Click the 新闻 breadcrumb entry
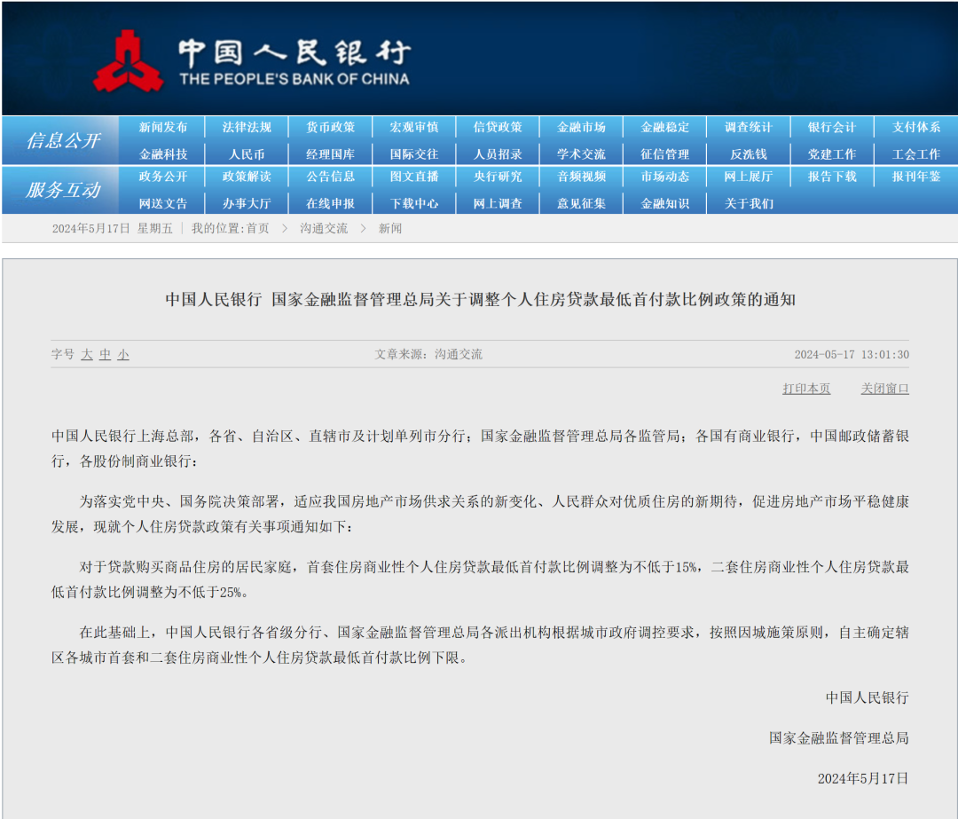Viewport: 958px width, 819px height. (389, 229)
